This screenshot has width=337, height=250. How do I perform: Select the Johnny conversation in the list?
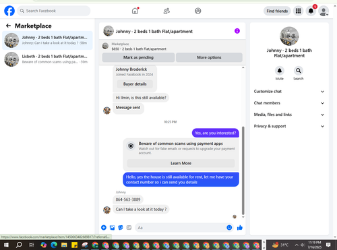(x=47, y=40)
